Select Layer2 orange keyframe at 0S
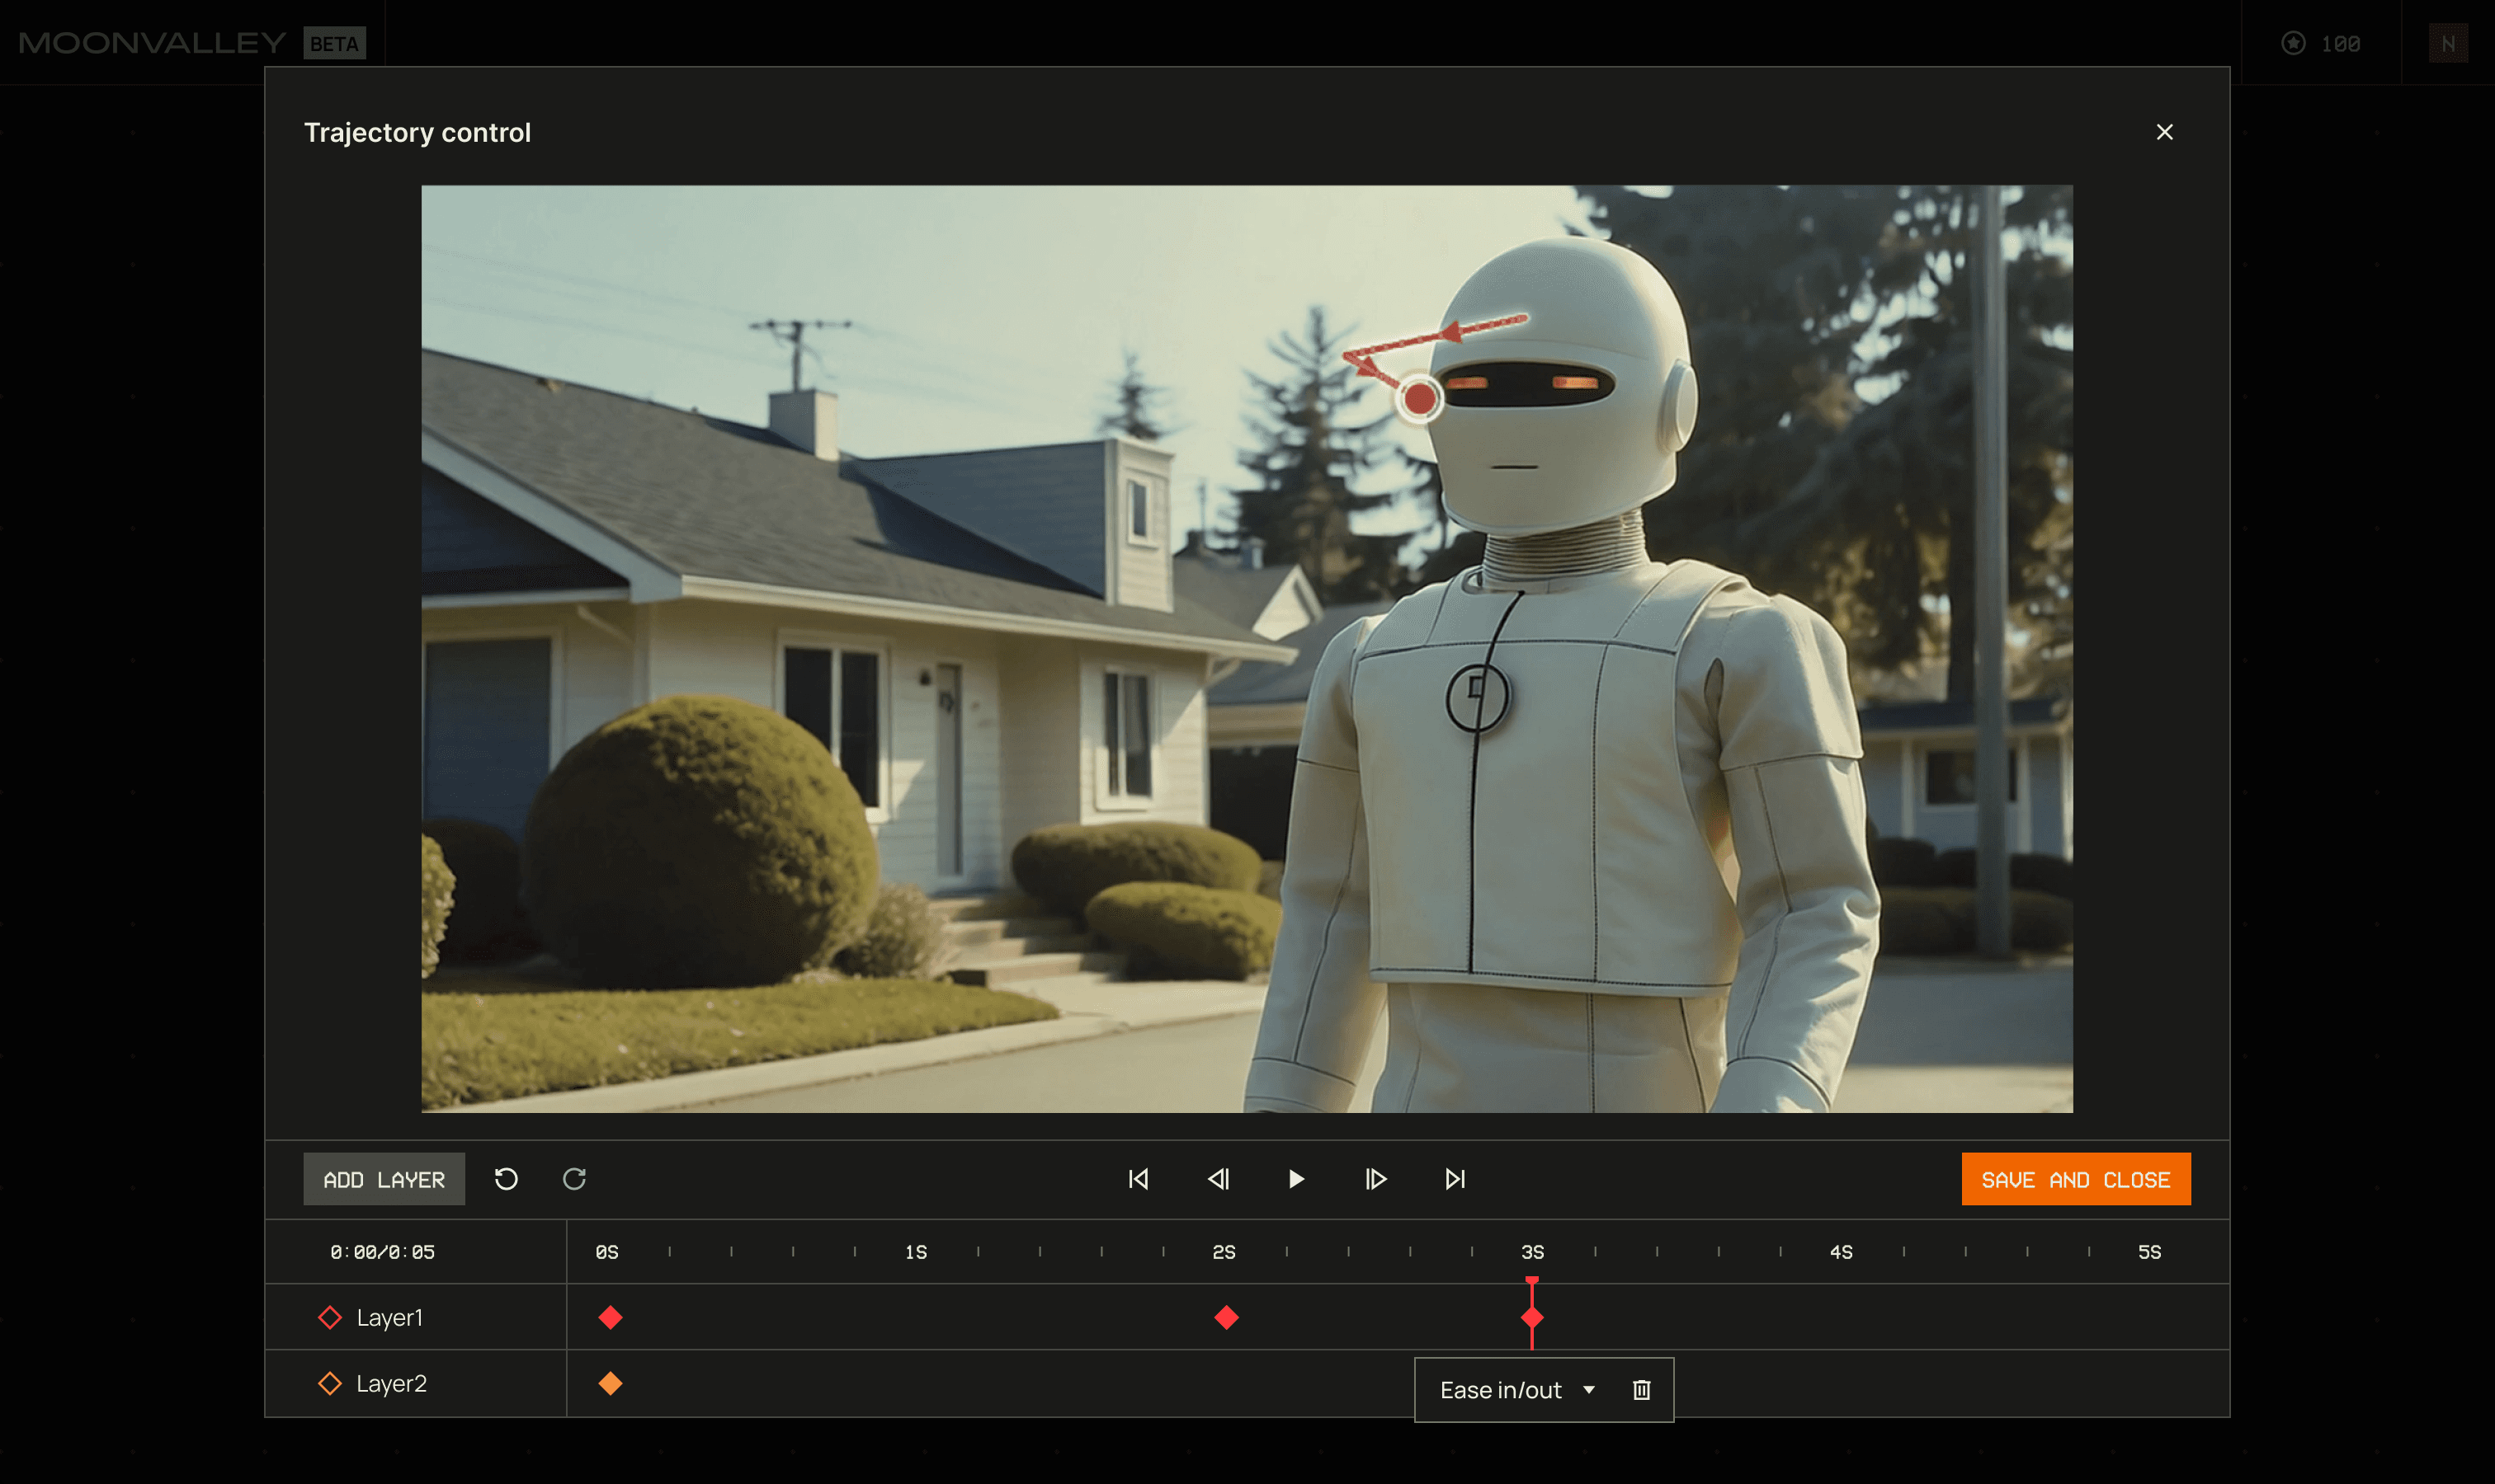 tap(611, 1384)
